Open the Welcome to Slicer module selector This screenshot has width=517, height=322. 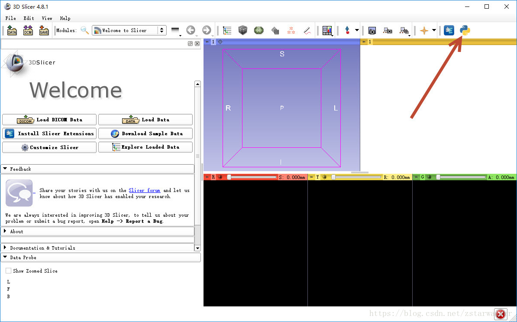[129, 30]
